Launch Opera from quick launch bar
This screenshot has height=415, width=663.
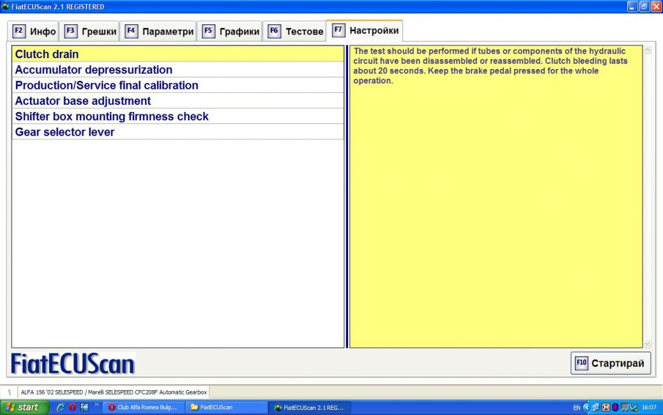pyautogui.click(x=72, y=407)
